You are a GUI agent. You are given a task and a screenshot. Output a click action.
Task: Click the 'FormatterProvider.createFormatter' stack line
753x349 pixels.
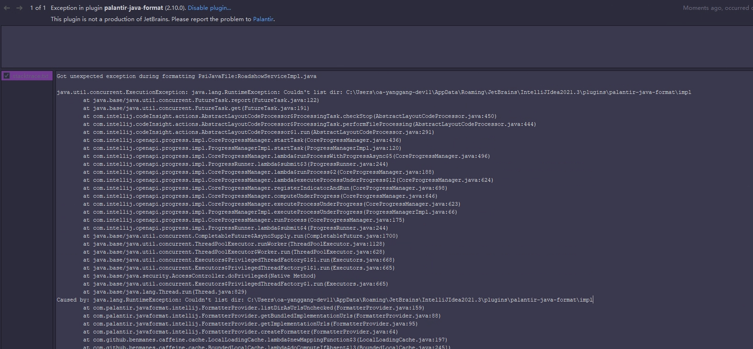[241, 332]
